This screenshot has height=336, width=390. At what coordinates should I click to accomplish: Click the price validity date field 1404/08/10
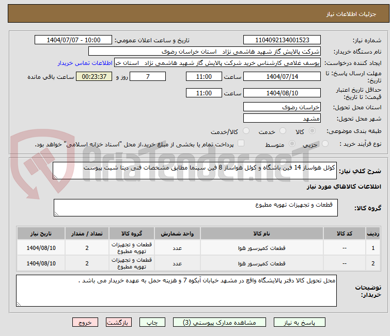click(282, 93)
